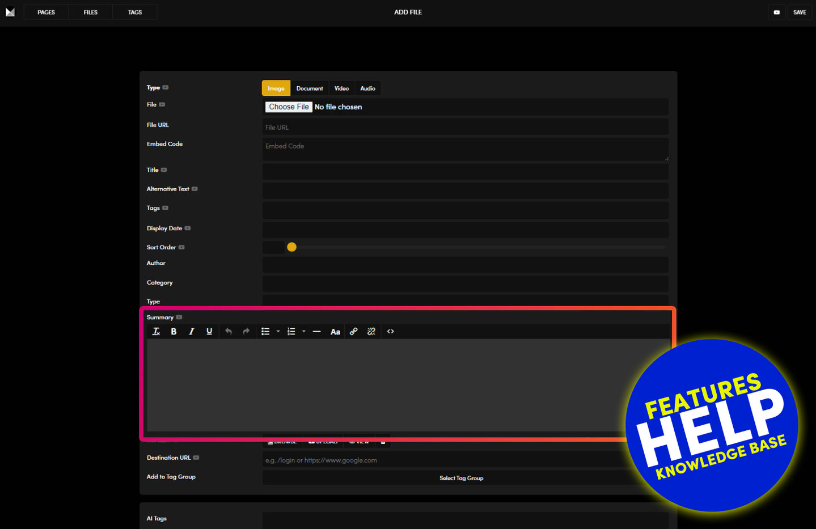
Task: Expand the numbered list style dropdown arrow
Action: [x=304, y=332]
